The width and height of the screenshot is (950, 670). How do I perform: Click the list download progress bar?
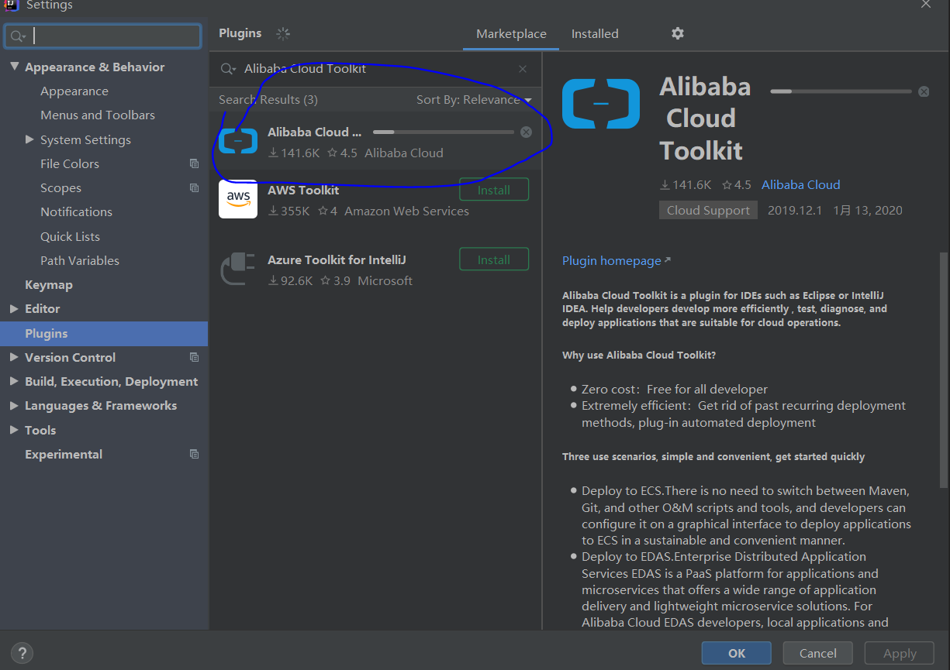point(444,132)
